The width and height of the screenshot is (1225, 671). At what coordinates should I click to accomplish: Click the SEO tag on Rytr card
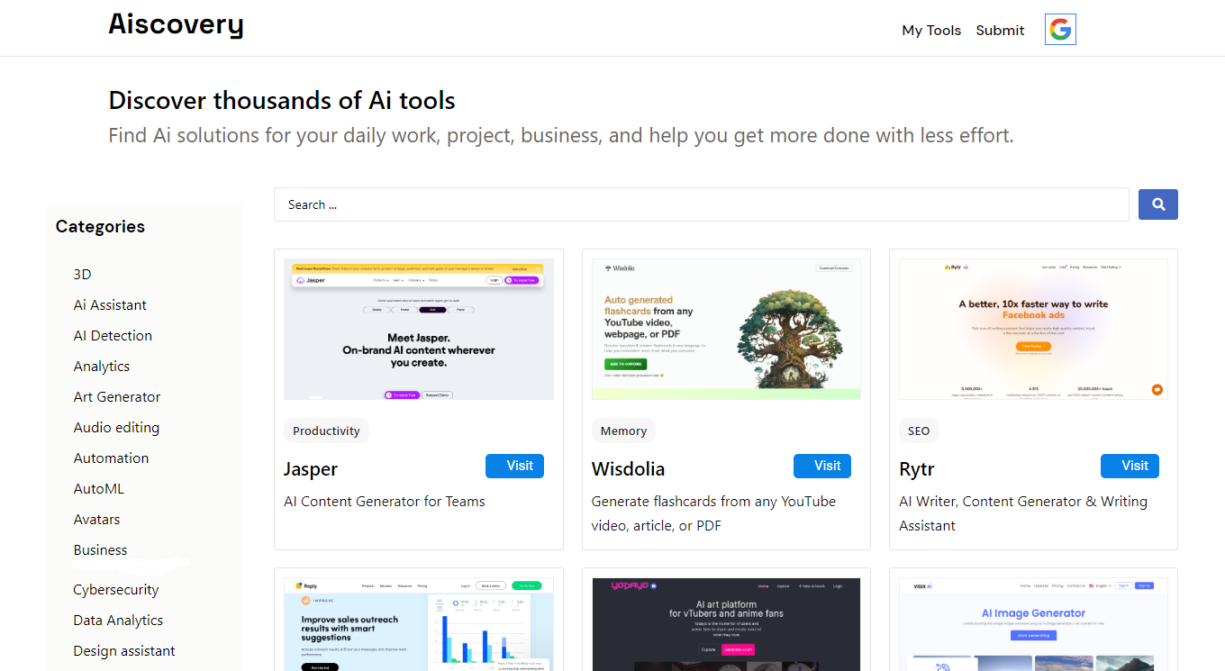[x=919, y=431]
